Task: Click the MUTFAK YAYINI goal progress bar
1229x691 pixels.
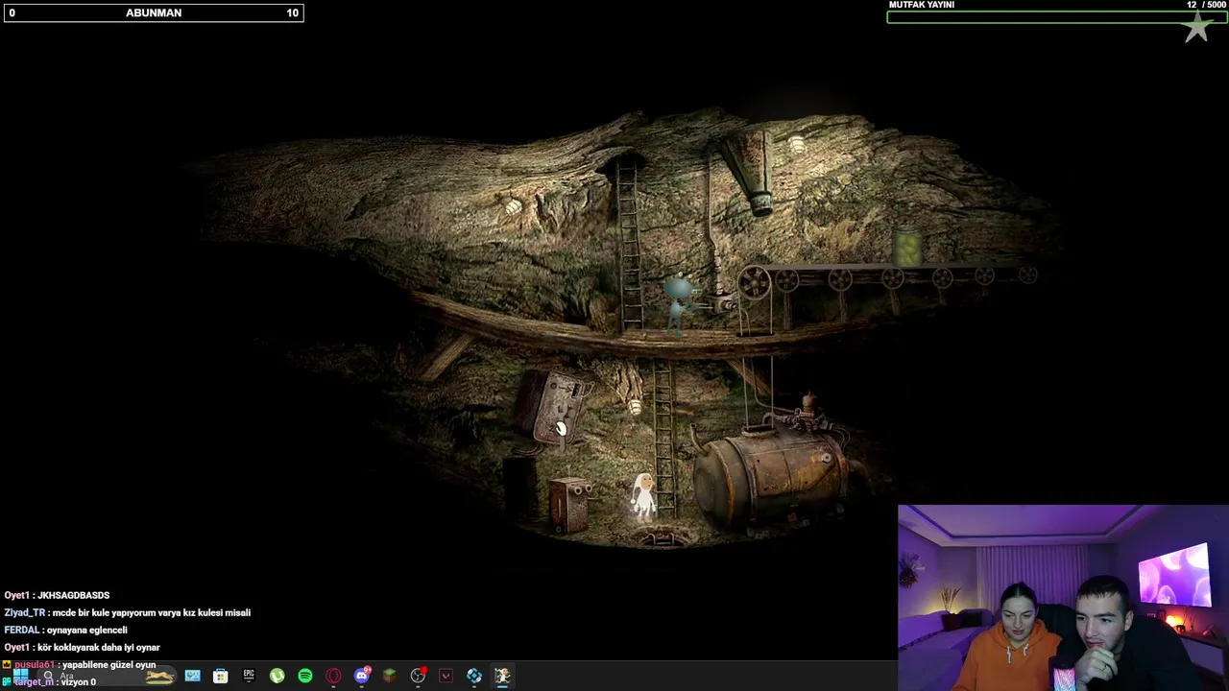Action: [x=1057, y=16]
